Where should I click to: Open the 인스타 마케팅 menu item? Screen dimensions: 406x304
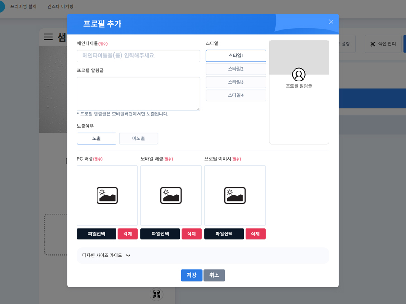pos(60,7)
